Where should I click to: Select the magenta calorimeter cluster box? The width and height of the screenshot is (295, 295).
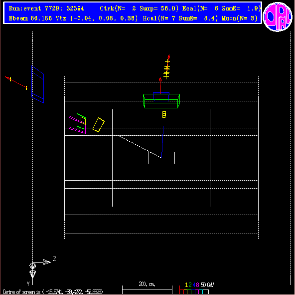pyautogui.click(x=77, y=125)
